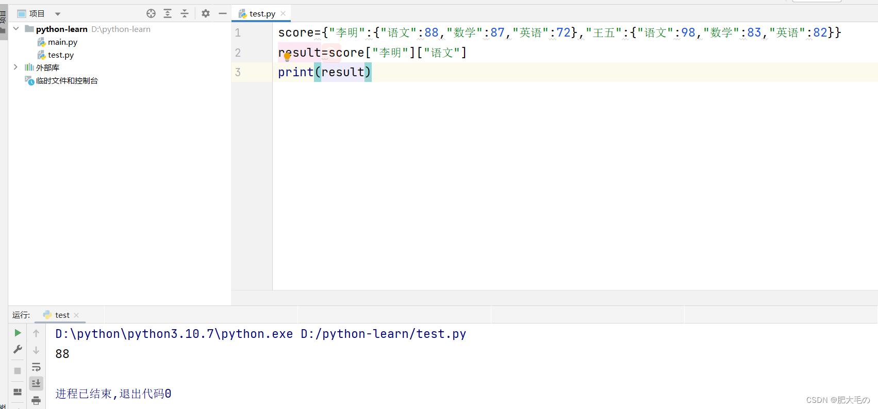Open project panel settings gear
This screenshot has height=409, width=878.
pos(206,13)
